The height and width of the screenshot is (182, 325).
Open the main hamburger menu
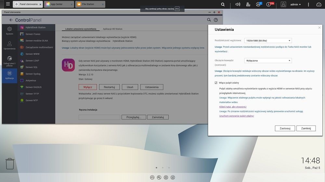(x=8, y=4)
